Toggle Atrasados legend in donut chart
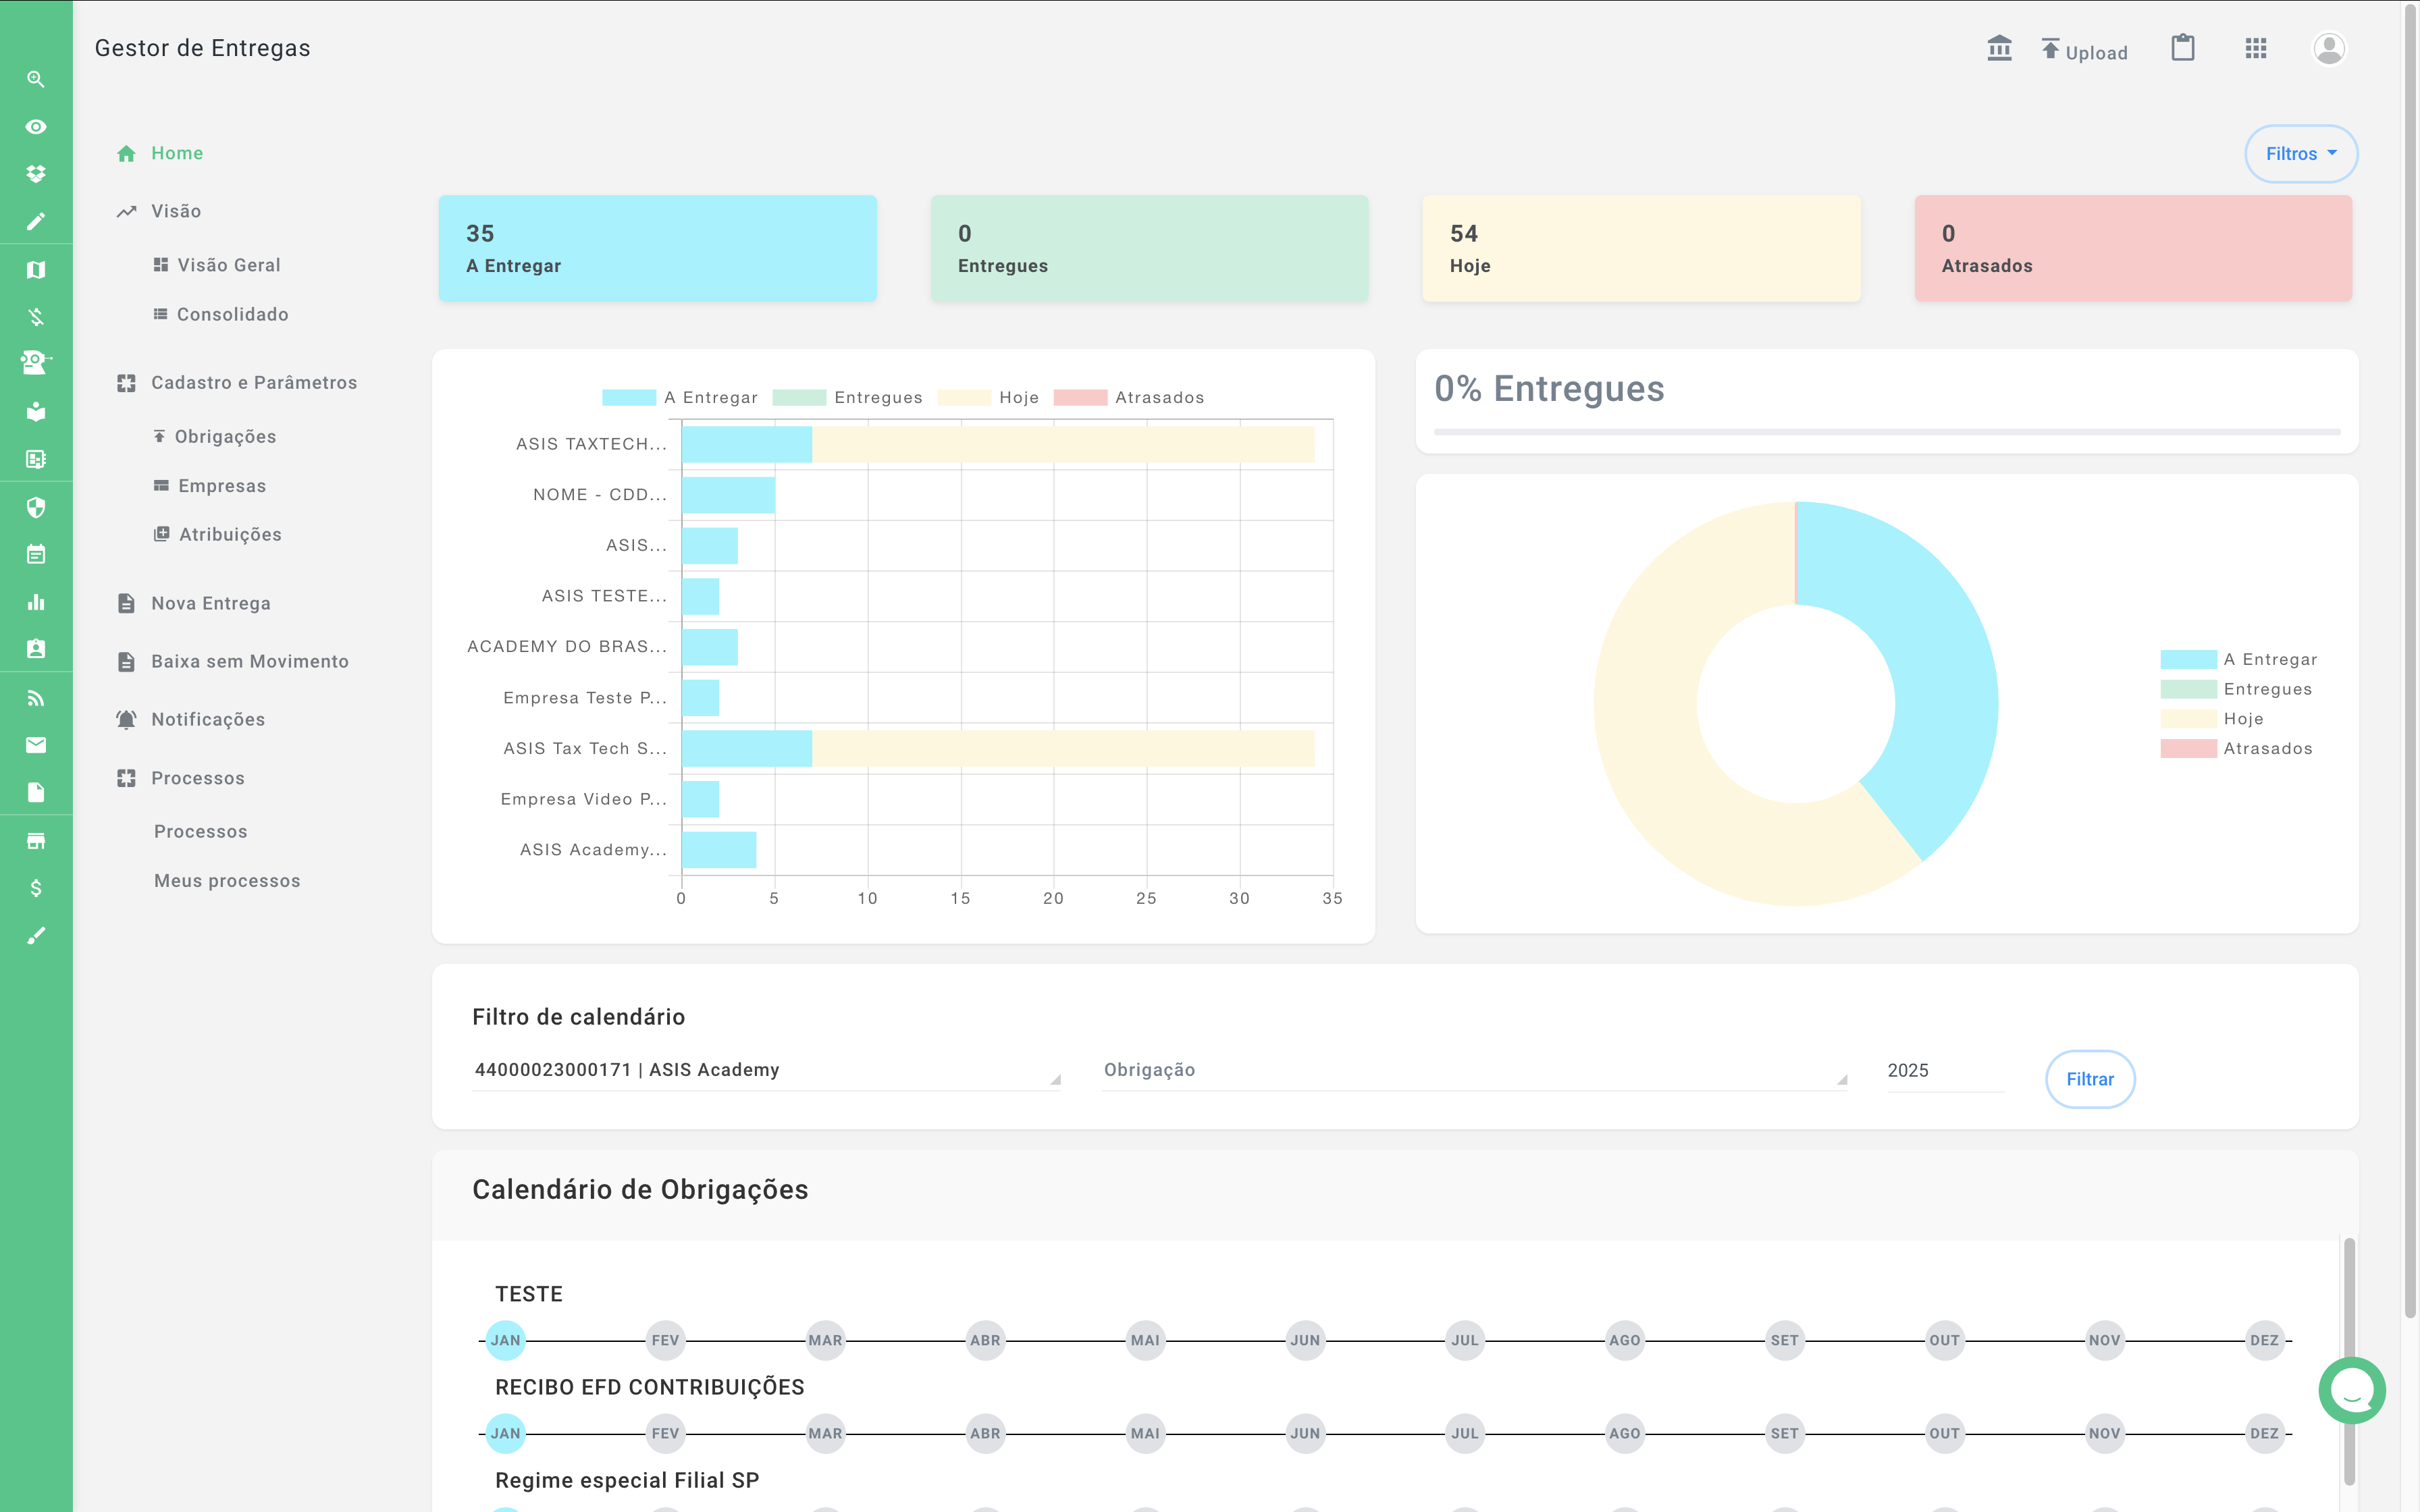The height and width of the screenshot is (1512, 2420). (x=2237, y=748)
